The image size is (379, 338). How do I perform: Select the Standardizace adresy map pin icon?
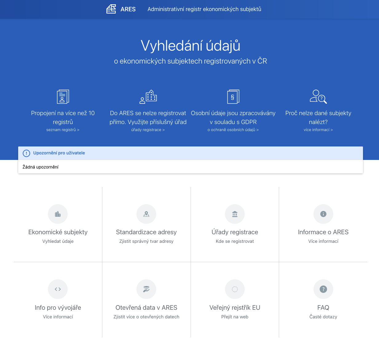click(x=146, y=214)
